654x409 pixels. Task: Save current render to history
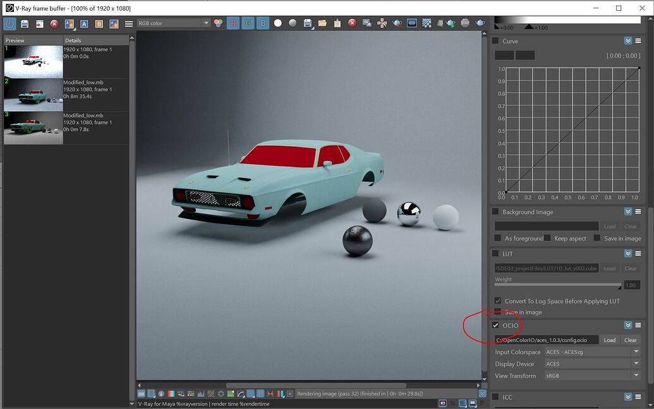click(25, 24)
